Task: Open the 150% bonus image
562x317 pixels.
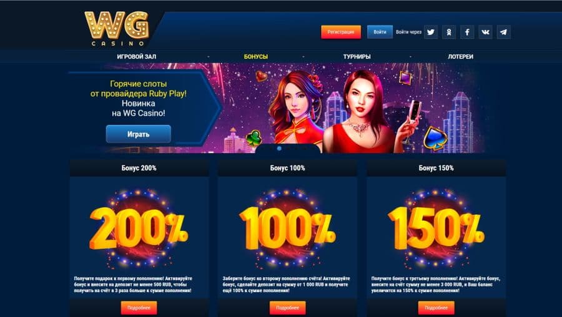Action: (x=436, y=228)
